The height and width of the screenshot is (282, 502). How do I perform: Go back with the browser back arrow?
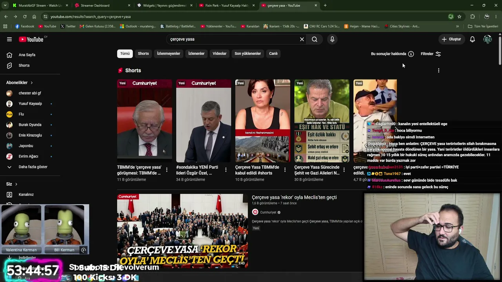[x=6, y=16]
